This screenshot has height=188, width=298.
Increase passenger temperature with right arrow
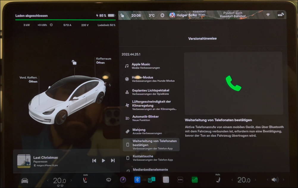[x=255, y=180]
